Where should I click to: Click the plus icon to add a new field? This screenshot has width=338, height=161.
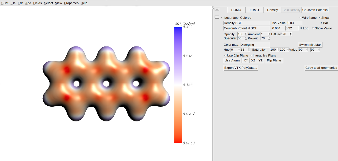[x=217, y=9]
